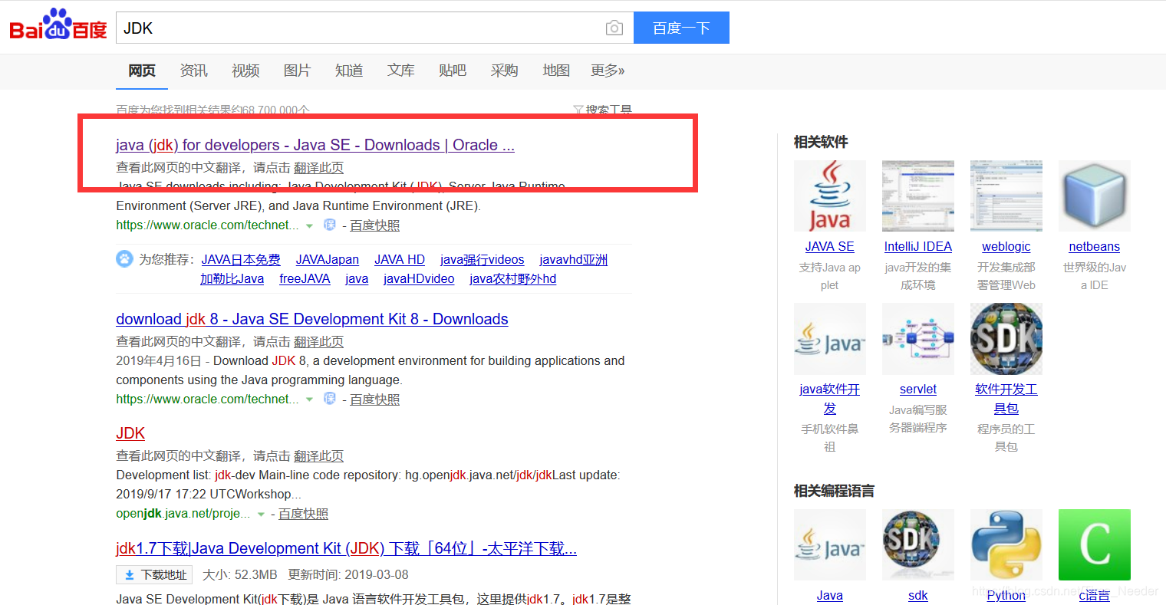Open the sdk link under 相关编程语言

[x=918, y=596]
